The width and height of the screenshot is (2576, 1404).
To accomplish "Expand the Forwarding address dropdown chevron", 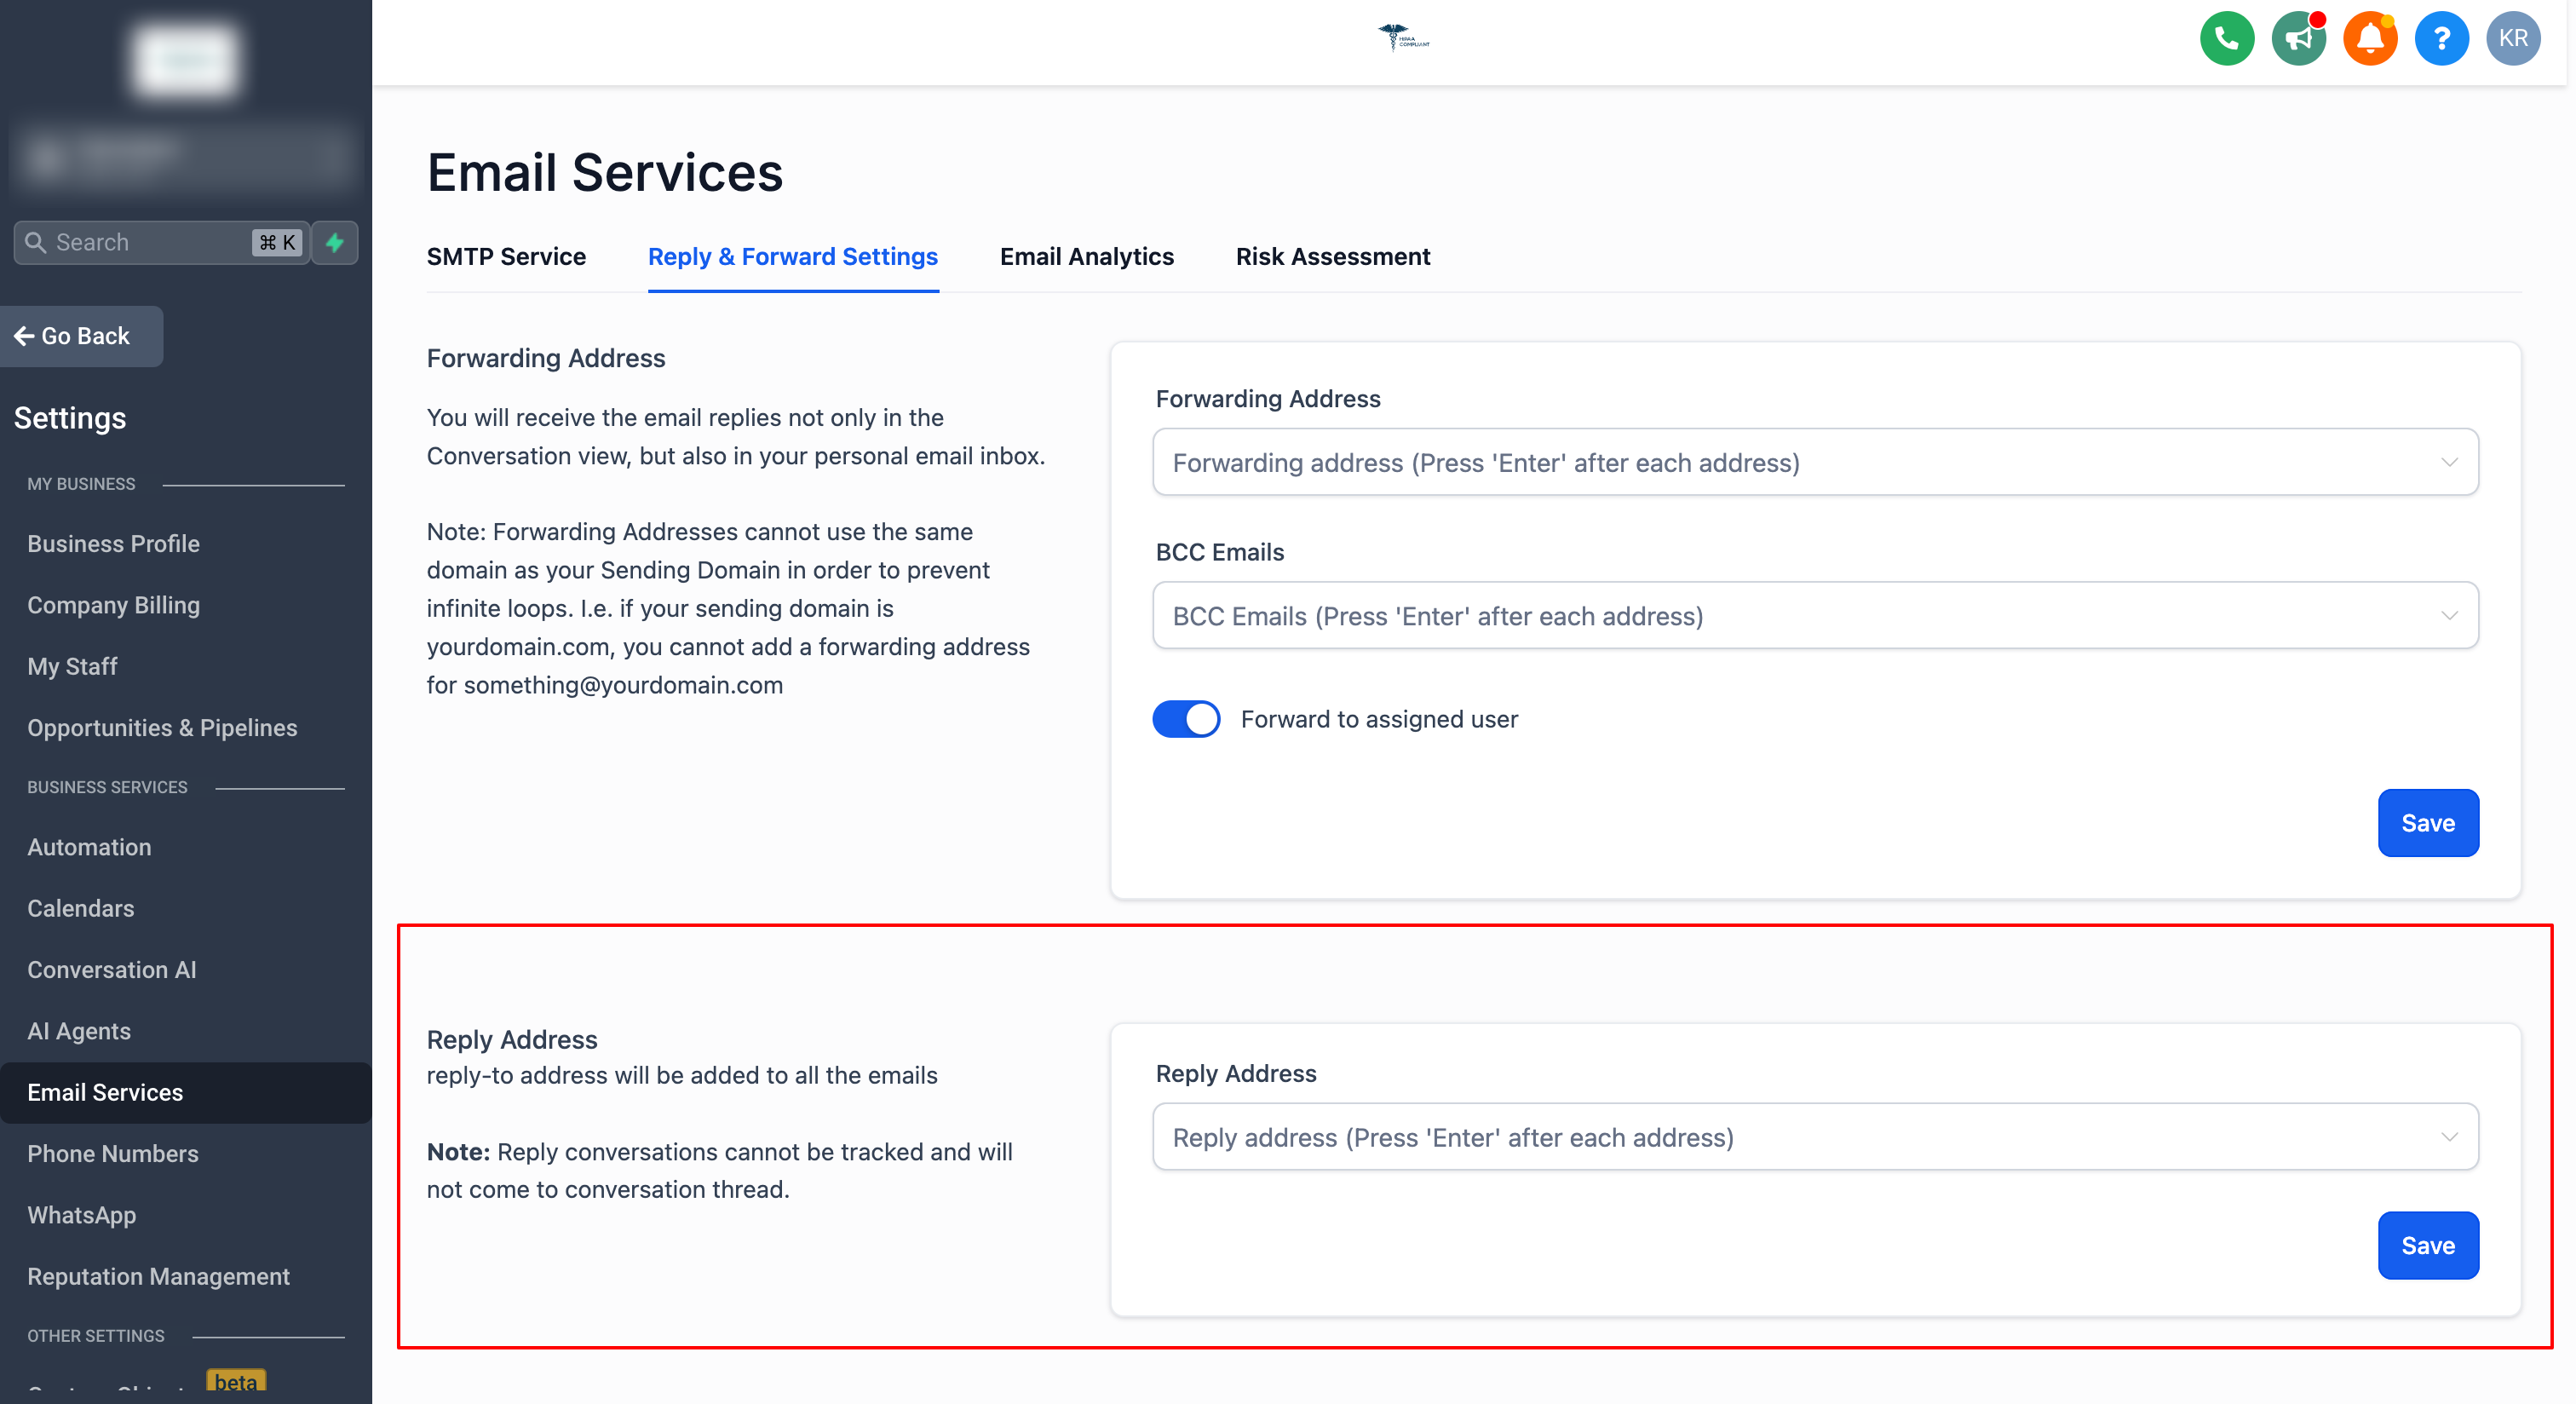I will click(2448, 462).
